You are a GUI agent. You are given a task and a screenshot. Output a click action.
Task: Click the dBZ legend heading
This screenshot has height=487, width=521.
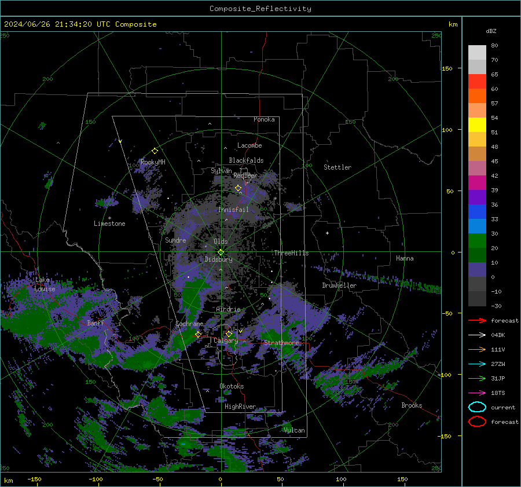click(x=491, y=31)
